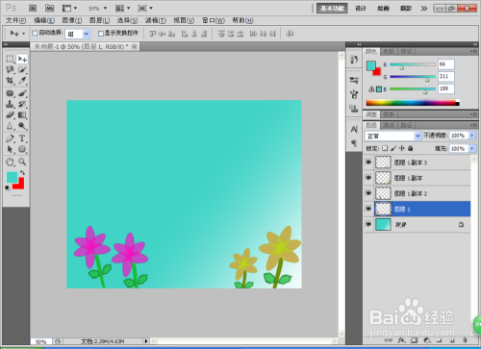Image resolution: width=481 pixels, height=349 pixels.
Task: Select the Ellipse shape tool
Action: (x=22, y=149)
